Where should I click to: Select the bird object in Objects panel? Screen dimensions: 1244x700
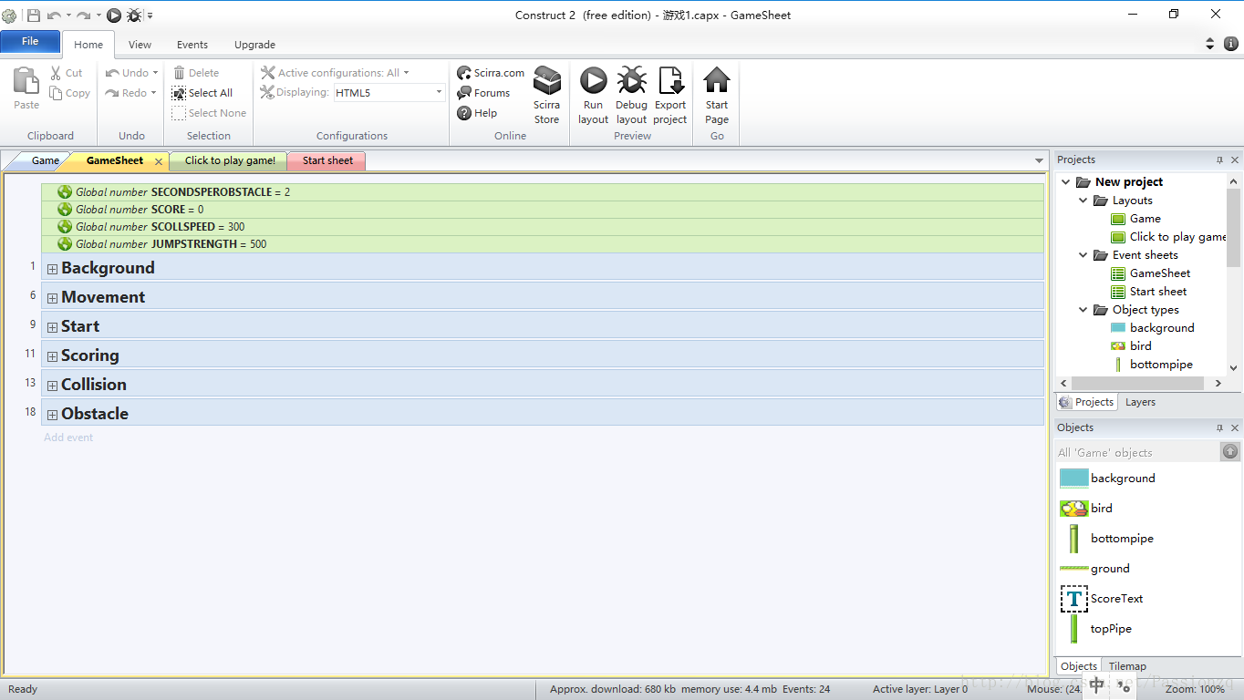[x=1086, y=509]
